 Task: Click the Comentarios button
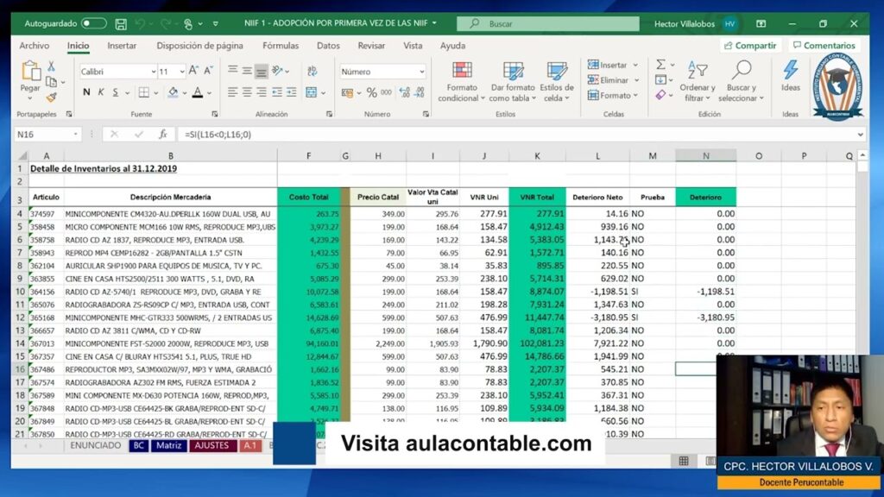[824, 46]
